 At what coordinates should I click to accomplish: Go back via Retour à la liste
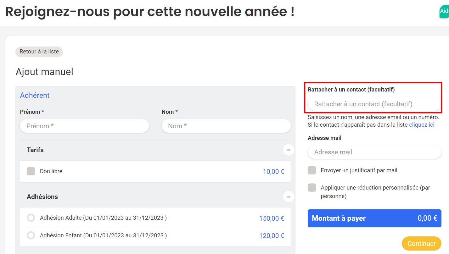pyautogui.click(x=39, y=52)
